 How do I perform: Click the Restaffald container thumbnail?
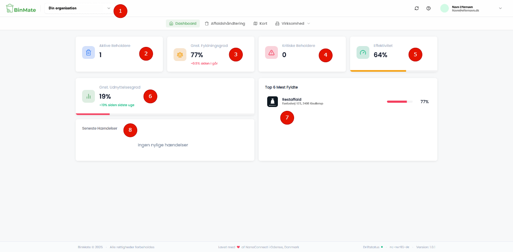pyautogui.click(x=272, y=101)
